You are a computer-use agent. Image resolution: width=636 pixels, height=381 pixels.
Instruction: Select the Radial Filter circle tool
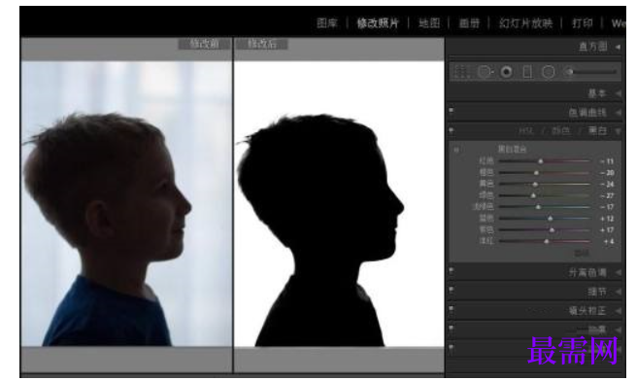tap(548, 72)
